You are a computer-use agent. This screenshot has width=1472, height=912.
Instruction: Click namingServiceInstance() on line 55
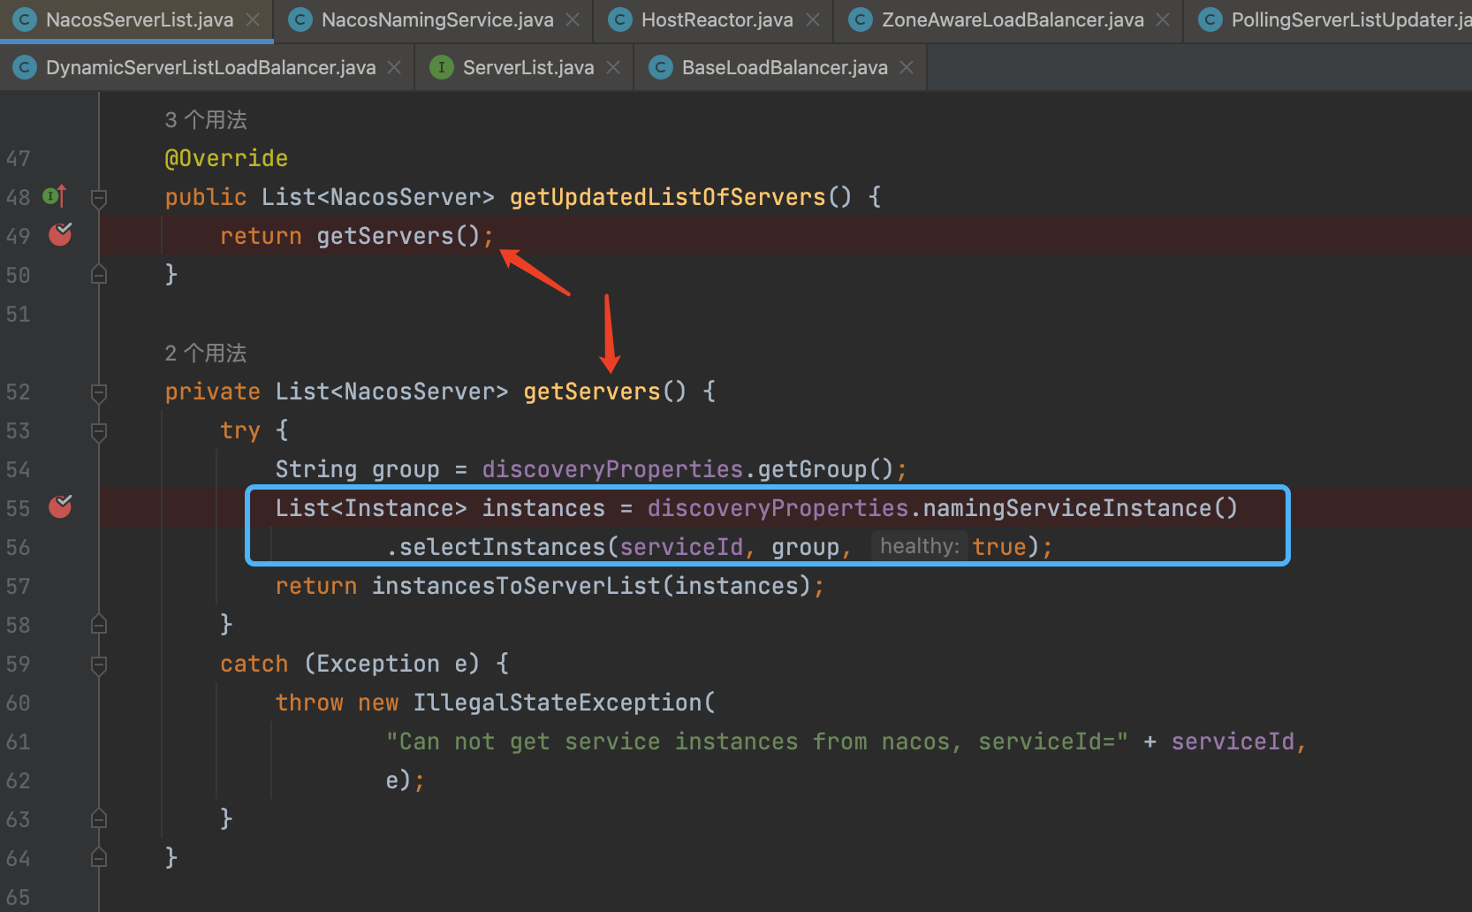click(x=1081, y=508)
